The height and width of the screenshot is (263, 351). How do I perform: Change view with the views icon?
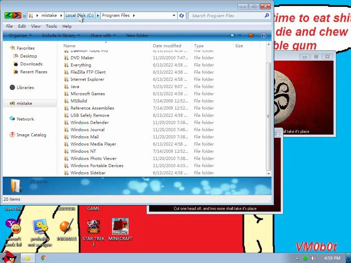(233, 35)
